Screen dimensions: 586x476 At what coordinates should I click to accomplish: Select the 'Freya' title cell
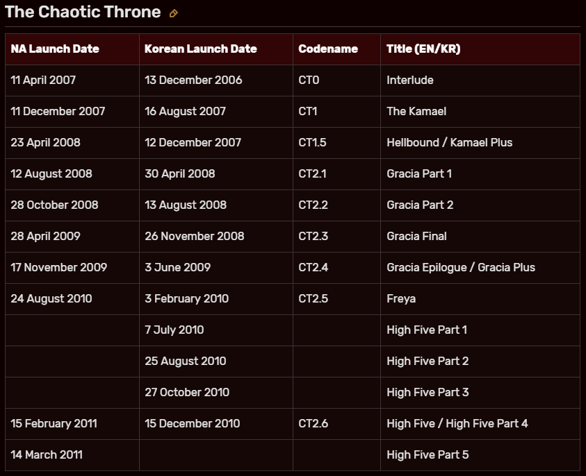401,299
